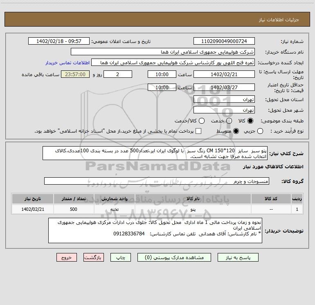Click the price validity date 1402/03/27 field
Screen dimensions: 315x305
(x=224, y=87)
